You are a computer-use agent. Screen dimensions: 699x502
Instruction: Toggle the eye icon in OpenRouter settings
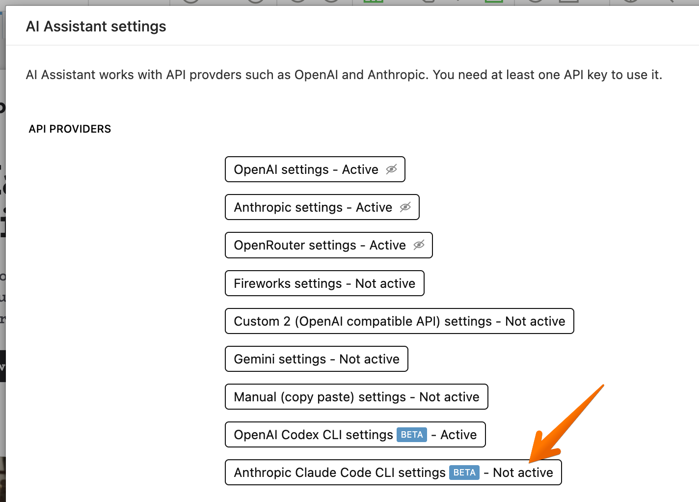coord(419,245)
